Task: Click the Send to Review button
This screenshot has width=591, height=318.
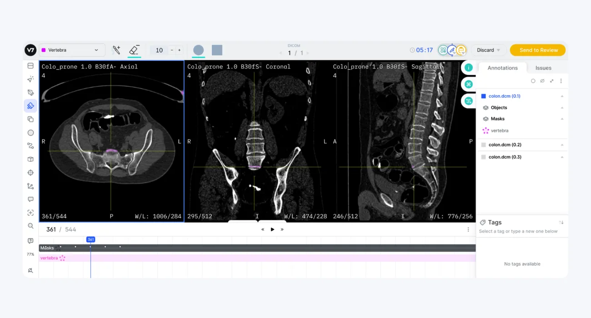Action: coord(537,50)
